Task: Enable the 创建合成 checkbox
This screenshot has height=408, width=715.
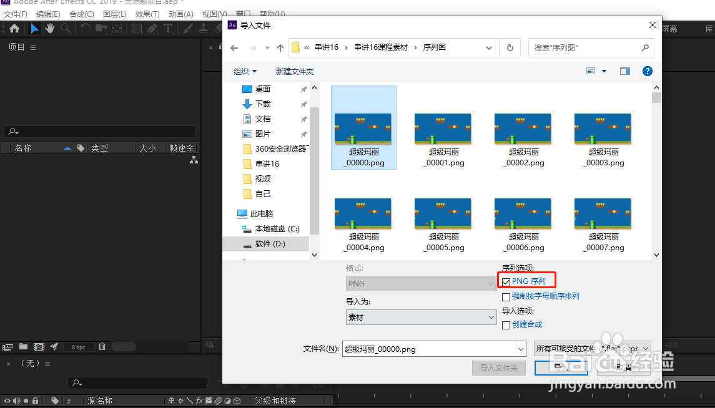Action: 506,325
